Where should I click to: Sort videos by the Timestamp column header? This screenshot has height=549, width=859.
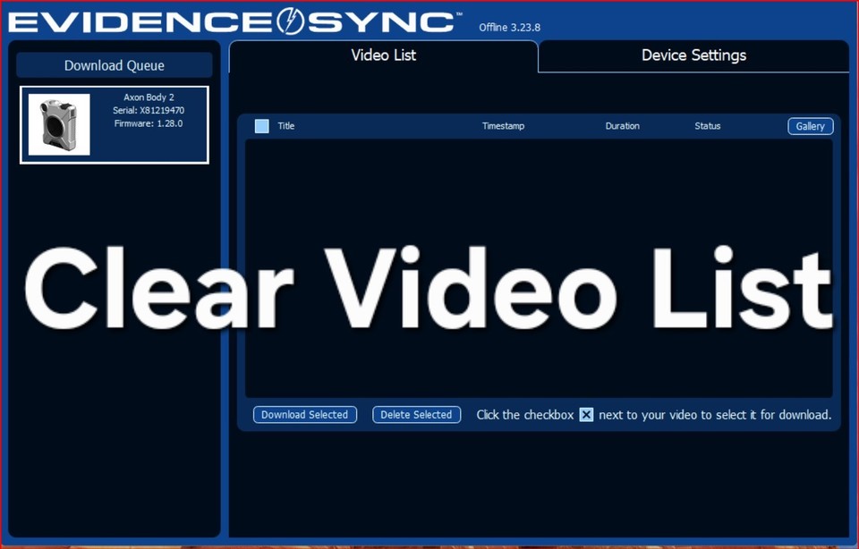503,126
